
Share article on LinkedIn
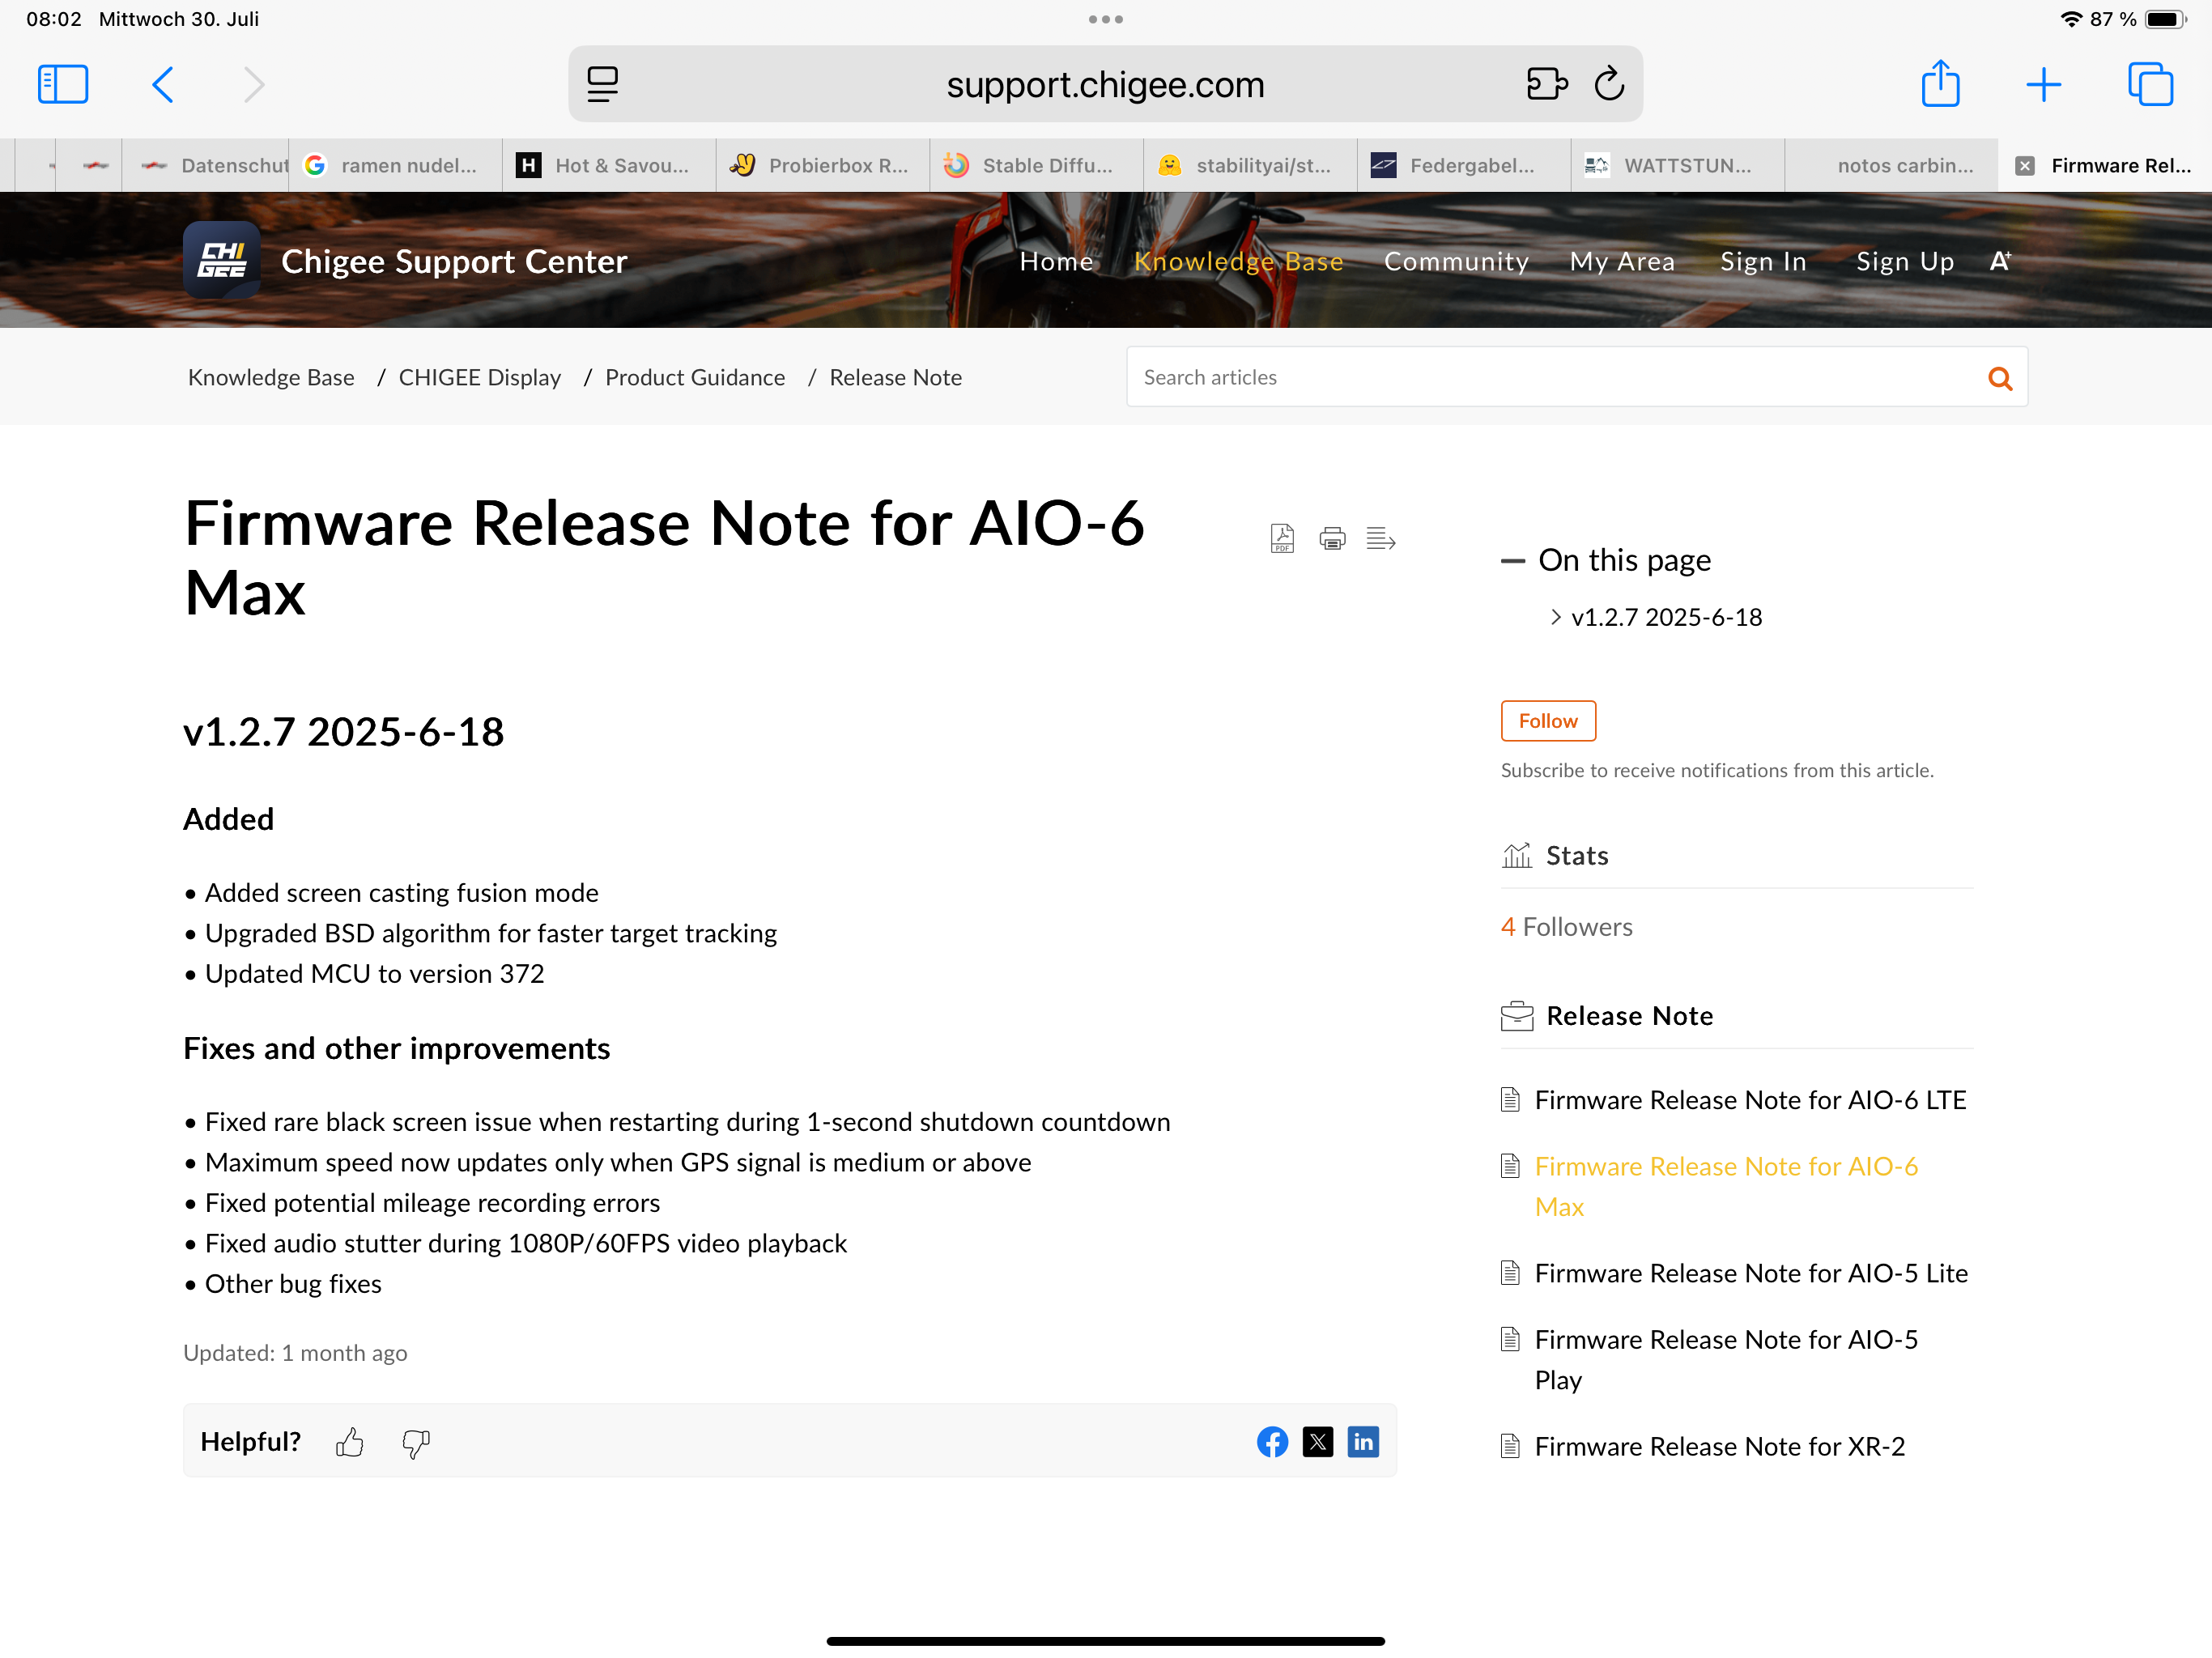click(x=1363, y=1441)
